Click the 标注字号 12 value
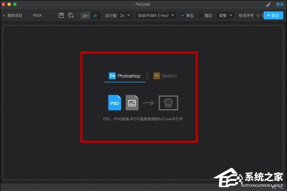Viewport: 287px width, 191px height. (258, 16)
